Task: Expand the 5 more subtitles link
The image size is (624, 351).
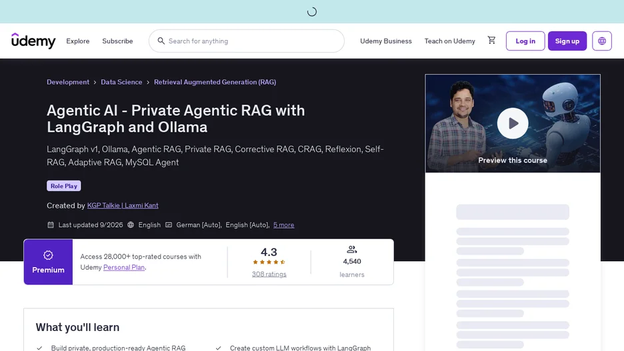Action: click(x=284, y=225)
